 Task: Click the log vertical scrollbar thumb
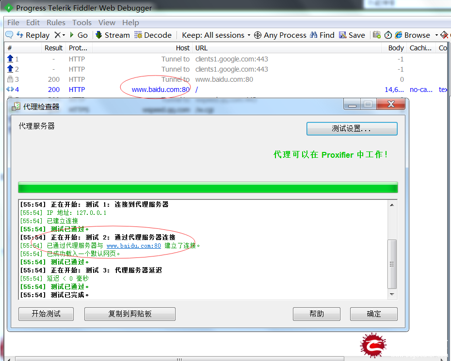392,264
